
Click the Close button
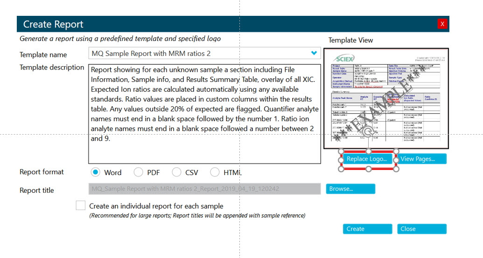click(422, 229)
